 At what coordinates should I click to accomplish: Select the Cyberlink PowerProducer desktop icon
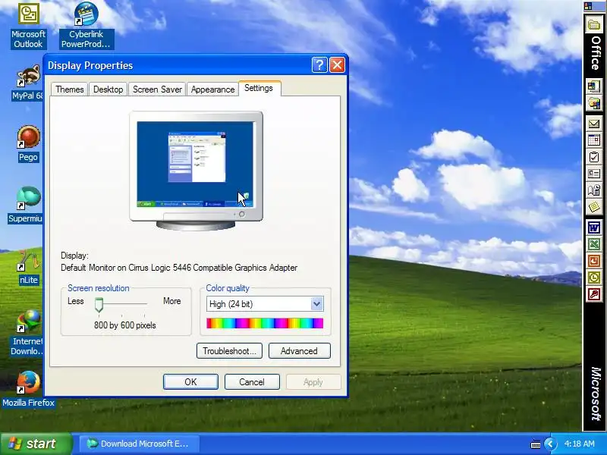click(86, 25)
